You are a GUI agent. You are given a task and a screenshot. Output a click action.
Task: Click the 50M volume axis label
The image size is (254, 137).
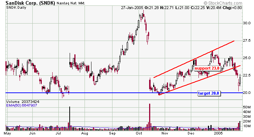click(247, 107)
